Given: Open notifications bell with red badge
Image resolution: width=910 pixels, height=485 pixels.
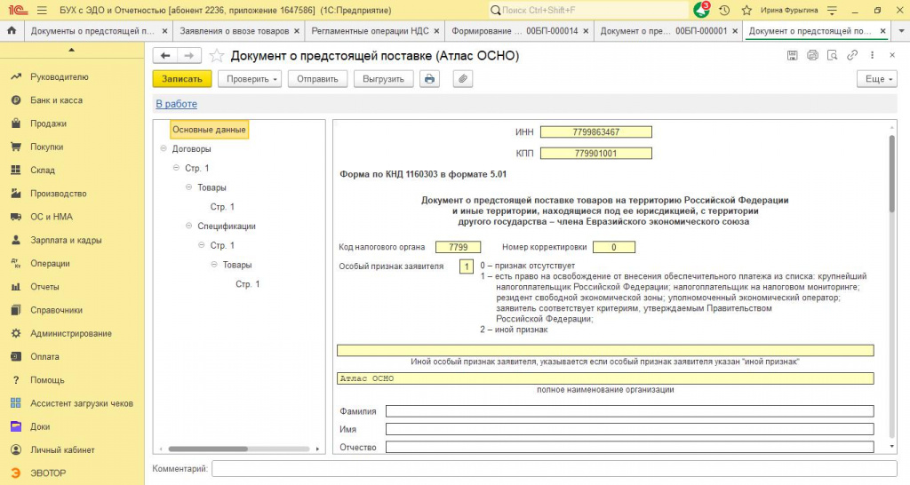Looking at the screenshot, I should (x=702, y=10).
